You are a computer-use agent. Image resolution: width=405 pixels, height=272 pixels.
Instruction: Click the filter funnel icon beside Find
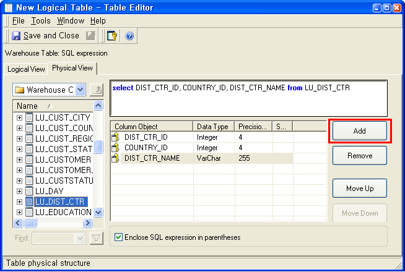96,238
